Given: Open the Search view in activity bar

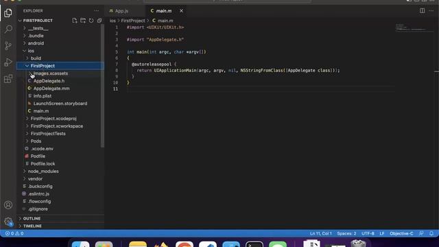Looking at the screenshot, I should (8, 29).
